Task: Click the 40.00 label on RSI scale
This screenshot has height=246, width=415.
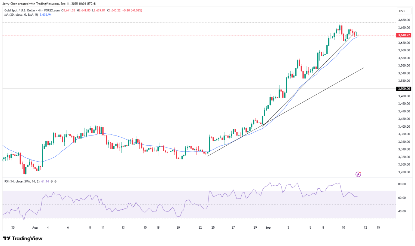Action: pos(402,211)
